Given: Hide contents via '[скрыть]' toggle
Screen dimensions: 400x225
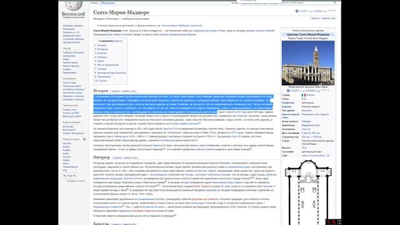Looking at the screenshot, I should coord(118,41).
